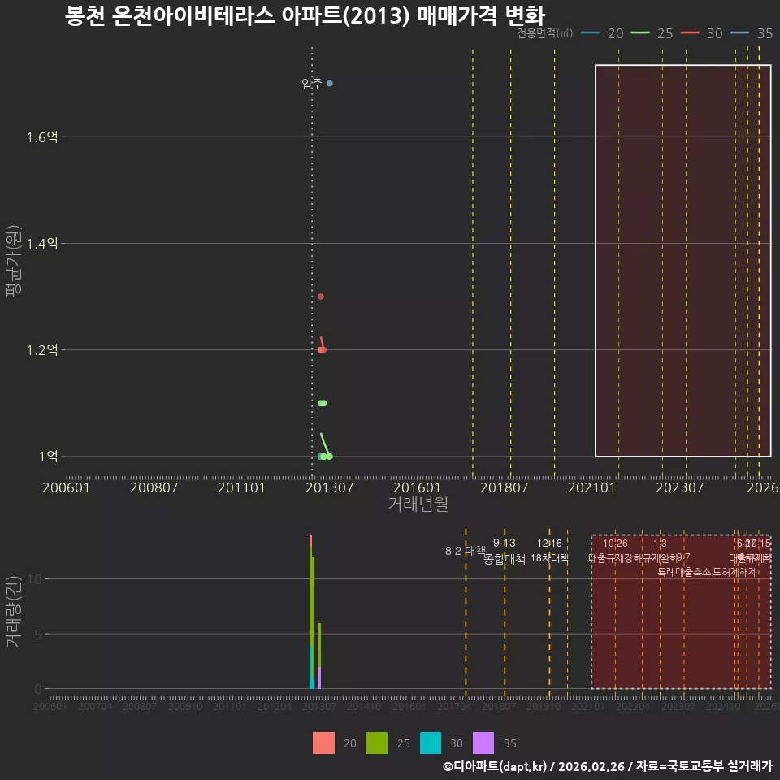Viewport: 780px width, 780px height.
Task: Click the 1.4억 y-axis label
Action: coord(42,243)
